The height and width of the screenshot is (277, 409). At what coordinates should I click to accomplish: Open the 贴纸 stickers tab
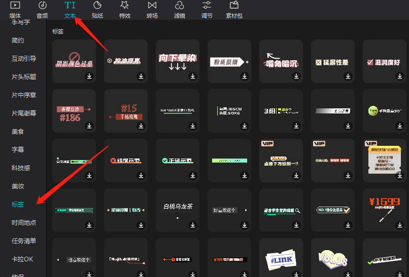click(x=97, y=10)
